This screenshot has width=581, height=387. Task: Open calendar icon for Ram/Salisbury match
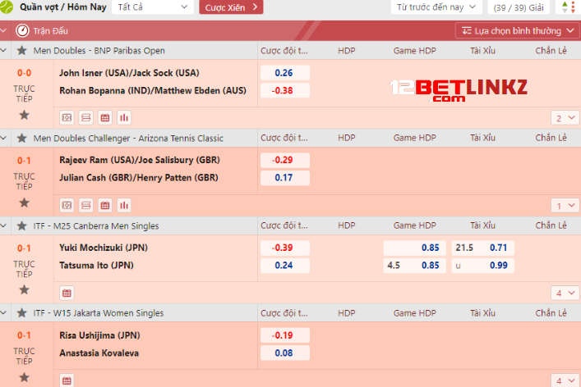[x=105, y=205]
